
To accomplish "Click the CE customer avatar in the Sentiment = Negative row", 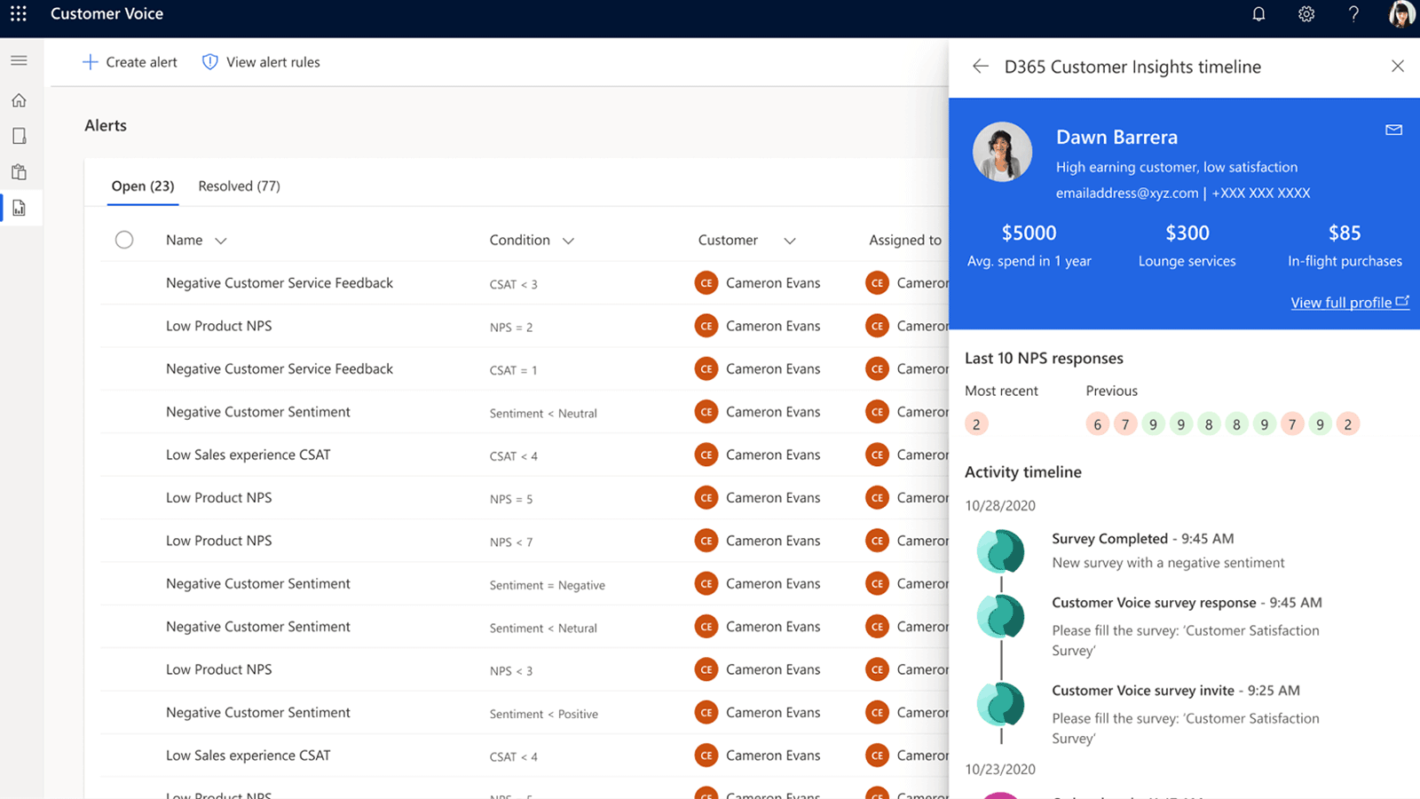I will (706, 584).
